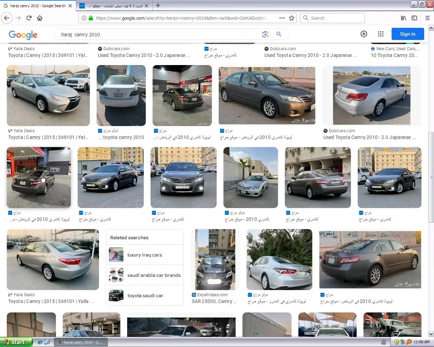Open the Dubicars.com silver Camry rear-view thumbnail
The image size is (434, 347).
pos(372,96)
